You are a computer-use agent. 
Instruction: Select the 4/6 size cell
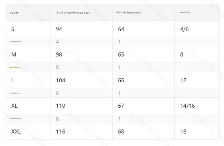coord(184,29)
